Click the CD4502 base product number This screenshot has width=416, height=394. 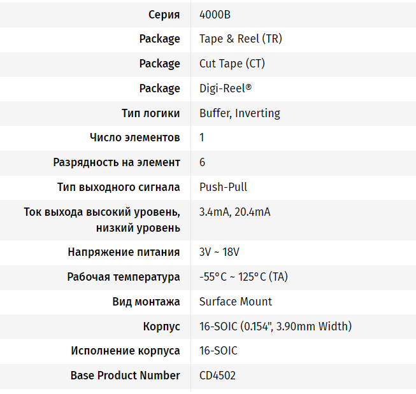pyautogui.click(x=217, y=376)
